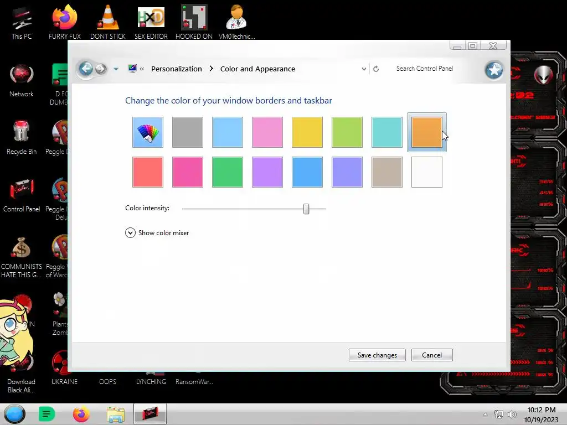Open the Recycle Bin desktop icon

[x=22, y=138]
